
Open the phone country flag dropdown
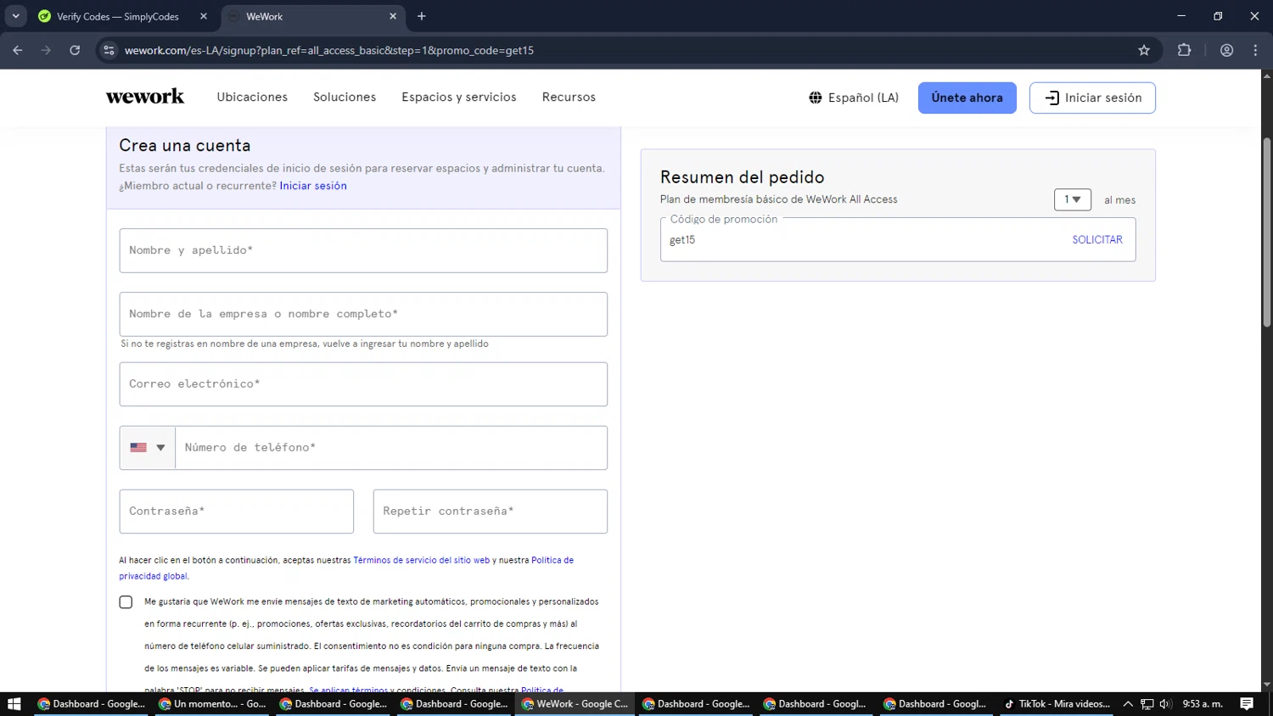(x=148, y=448)
